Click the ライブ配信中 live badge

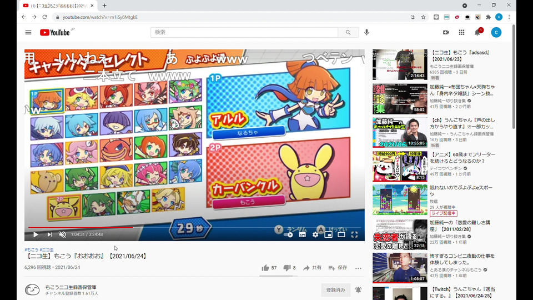(443, 213)
